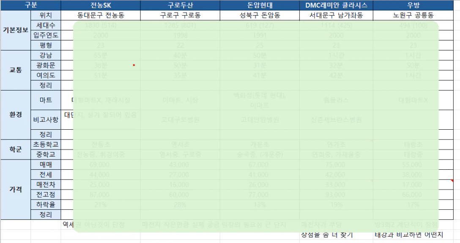
Task: Select the 서대문구 남가좌동 cell
Action: pyautogui.click(x=336, y=15)
